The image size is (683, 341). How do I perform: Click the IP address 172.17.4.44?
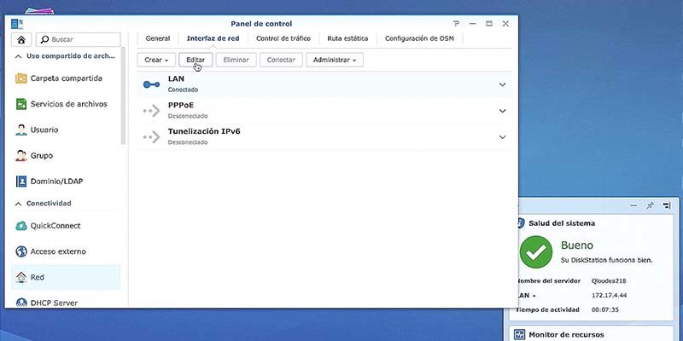point(609,295)
